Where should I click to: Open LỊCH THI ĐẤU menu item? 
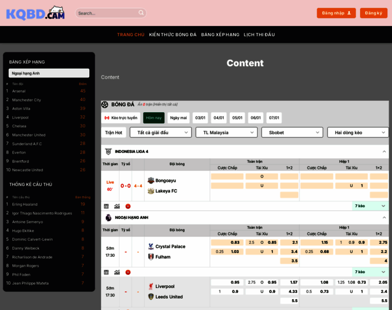(259, 35)
